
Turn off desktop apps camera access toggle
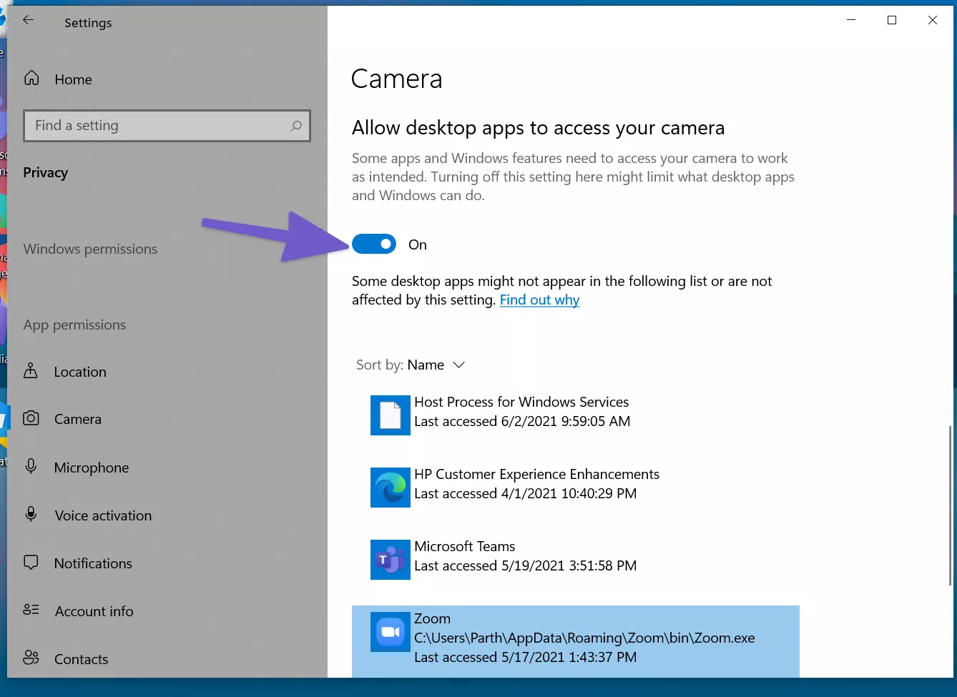374,244
